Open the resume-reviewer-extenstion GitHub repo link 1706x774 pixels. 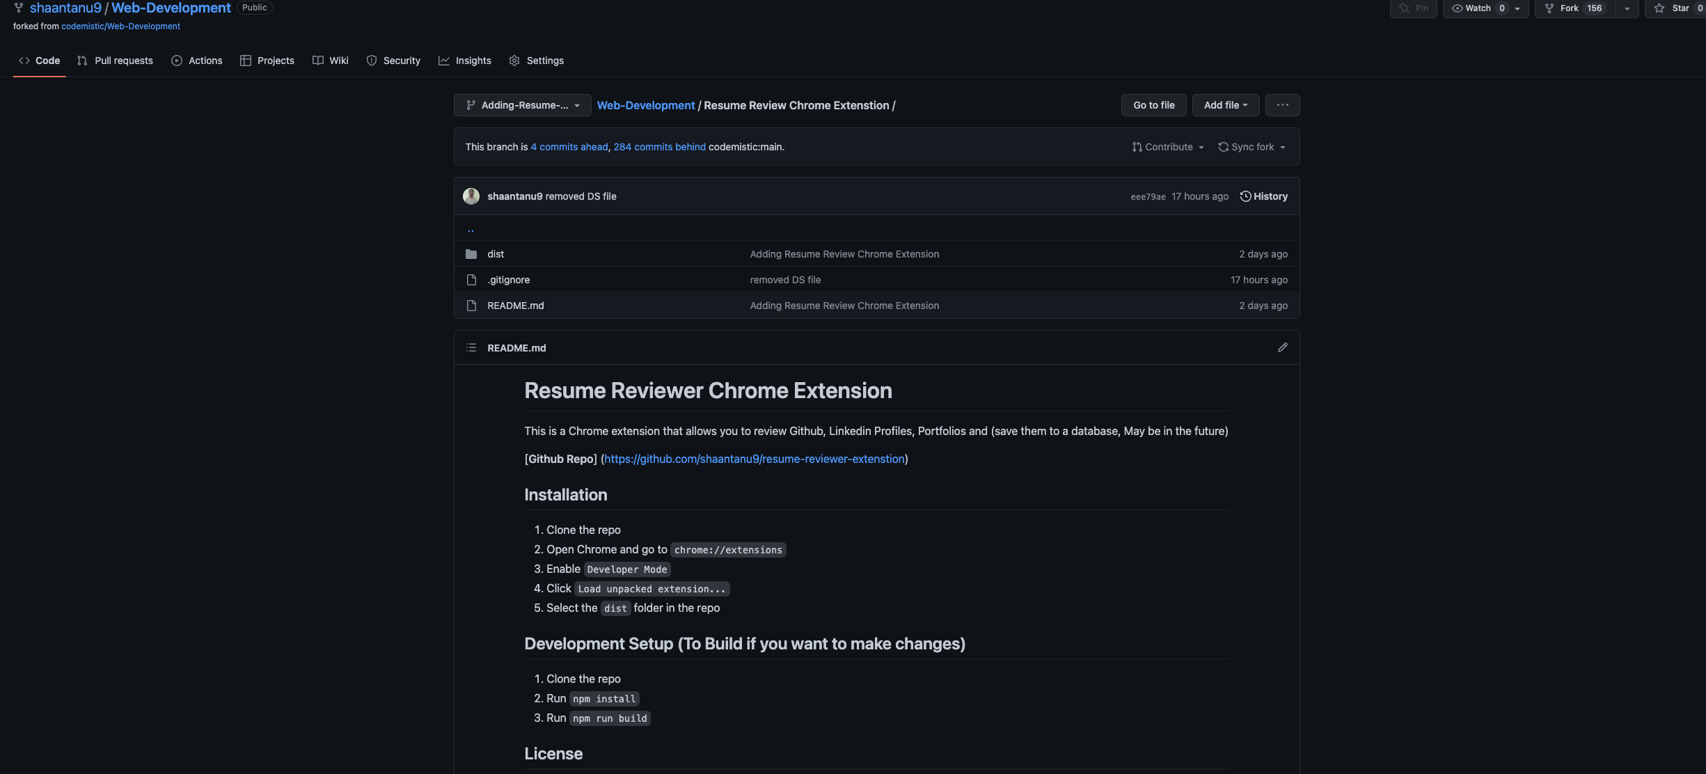coord(754,459)
